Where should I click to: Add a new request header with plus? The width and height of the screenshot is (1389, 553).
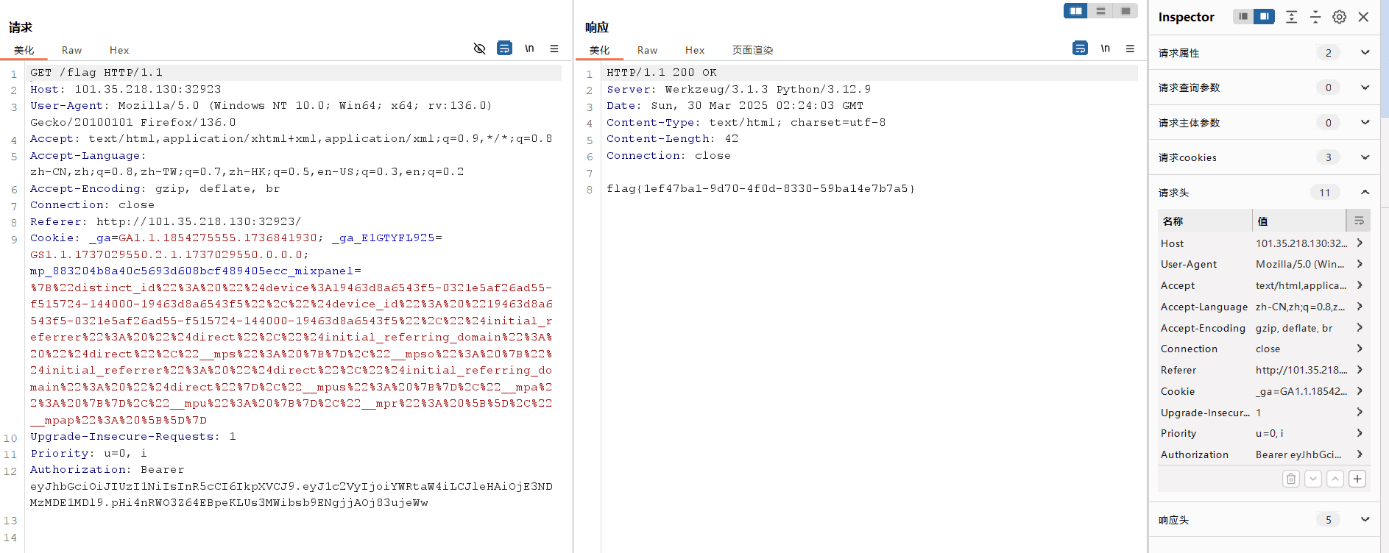[x=1357, y=479]
